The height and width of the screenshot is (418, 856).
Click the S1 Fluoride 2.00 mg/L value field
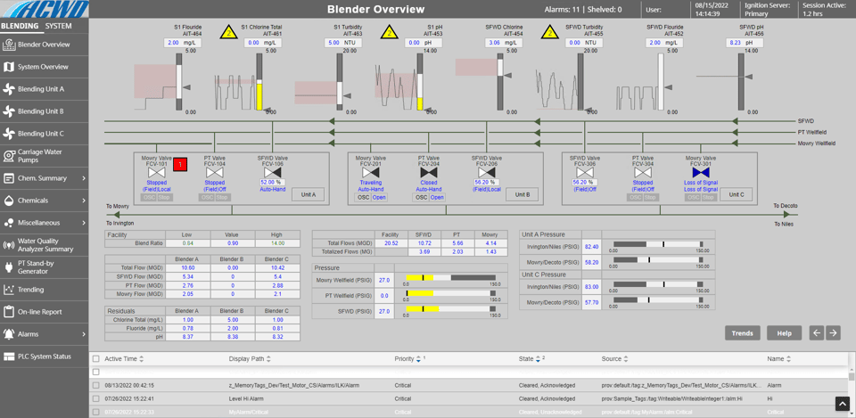click(182, 43)
